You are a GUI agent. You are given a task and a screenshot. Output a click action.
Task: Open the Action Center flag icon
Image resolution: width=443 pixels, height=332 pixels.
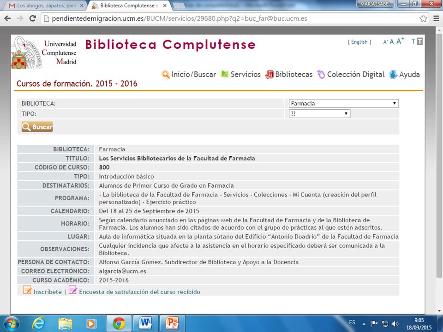[x=374, y=324]
